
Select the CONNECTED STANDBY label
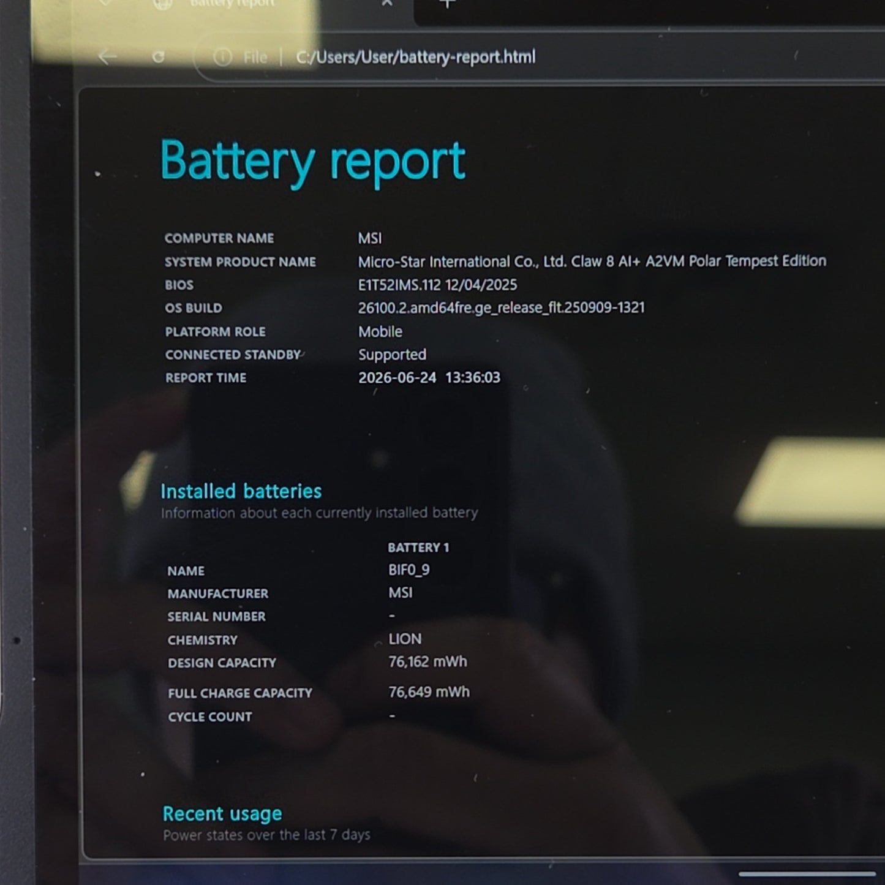233,355
